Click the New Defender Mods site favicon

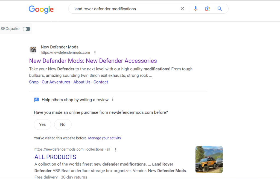coord(33,50)
